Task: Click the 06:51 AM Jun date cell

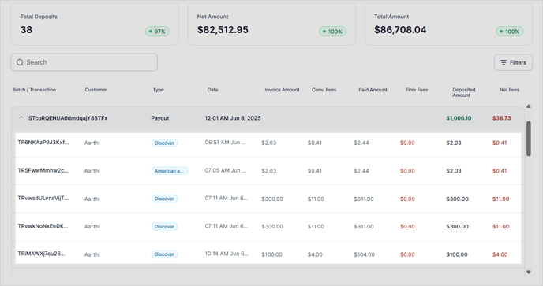Action: click(225, 142)
